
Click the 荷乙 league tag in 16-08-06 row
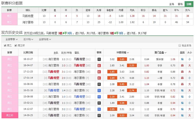[x=10, y=84]
